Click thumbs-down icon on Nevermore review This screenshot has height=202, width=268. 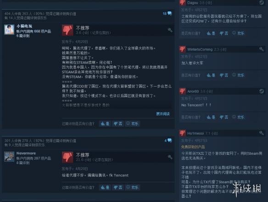pyautogui.click(x=67, y=157)
